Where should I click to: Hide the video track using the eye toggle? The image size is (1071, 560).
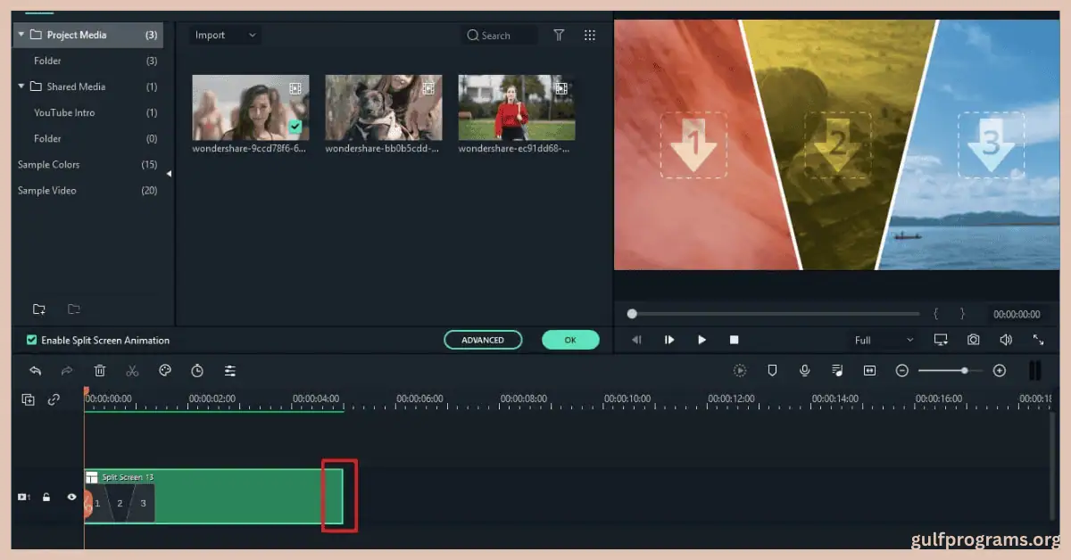71,497
